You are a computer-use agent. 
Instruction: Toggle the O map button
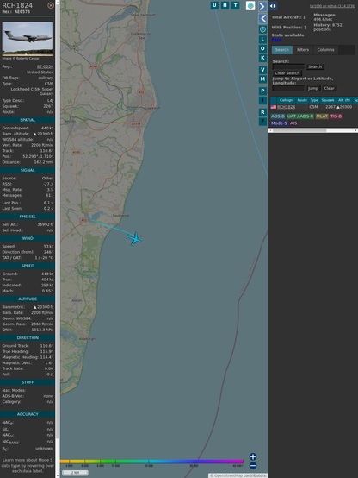coord(262,48)
